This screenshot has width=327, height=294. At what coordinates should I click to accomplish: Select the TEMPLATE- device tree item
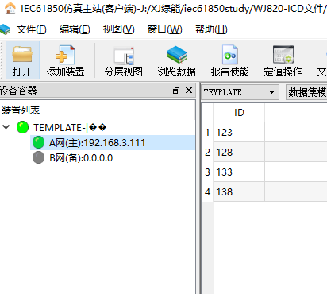pos(70,128)
